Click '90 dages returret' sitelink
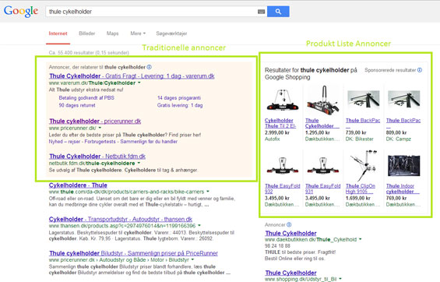 tap(77, 105)
